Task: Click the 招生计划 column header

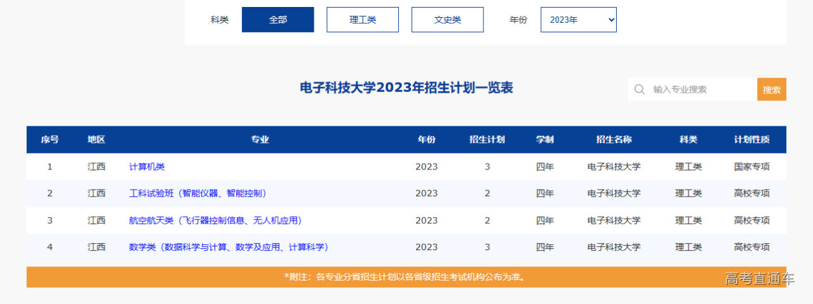Action: [487, 140]
